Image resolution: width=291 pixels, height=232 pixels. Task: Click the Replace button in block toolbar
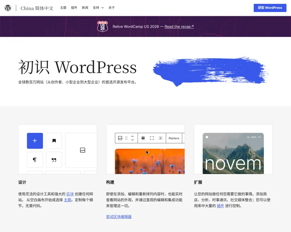[x=174, y=138]
